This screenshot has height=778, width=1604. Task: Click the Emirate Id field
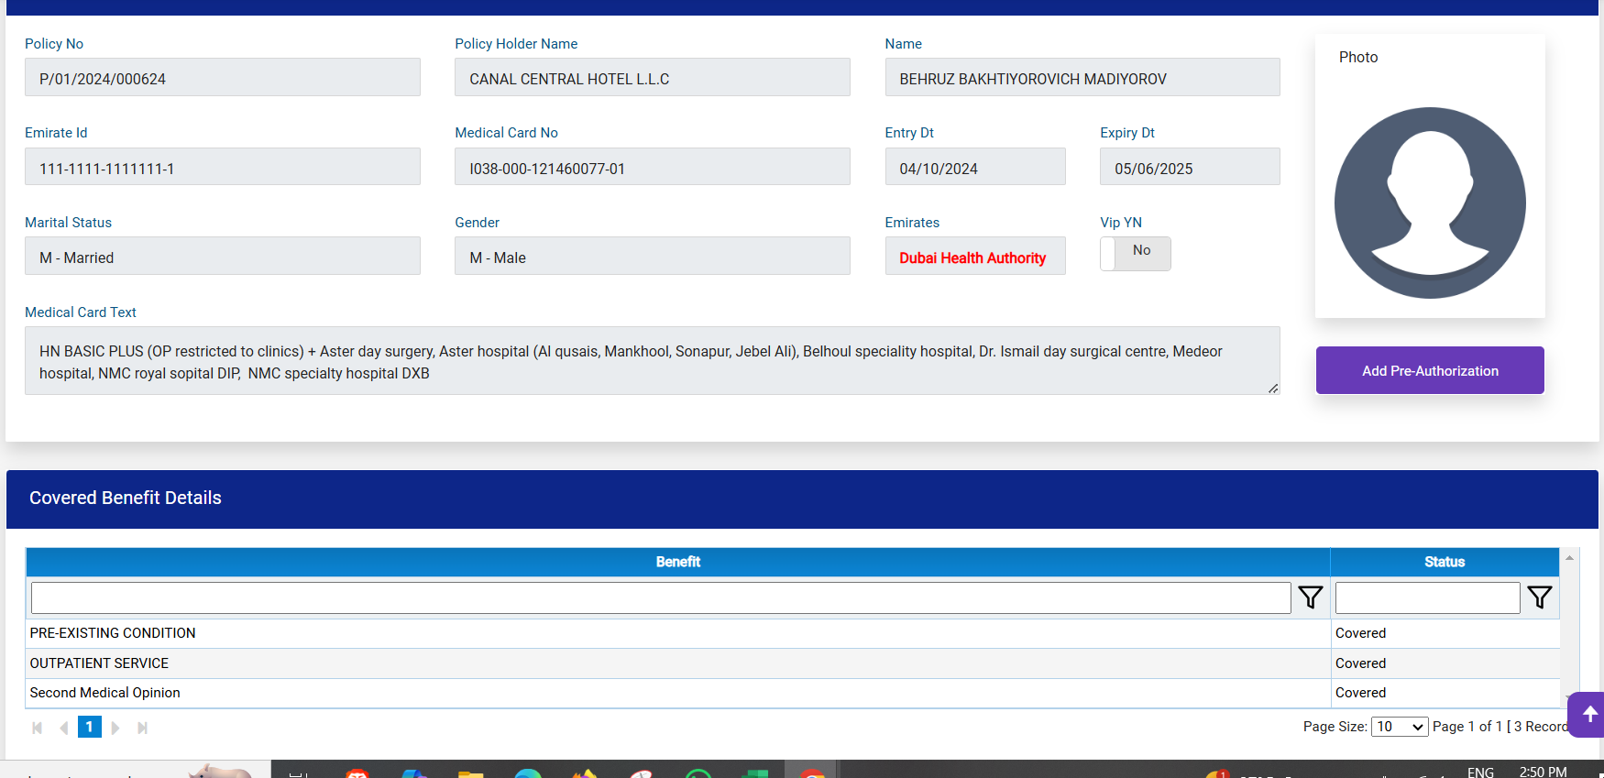[x=223, y=167]
